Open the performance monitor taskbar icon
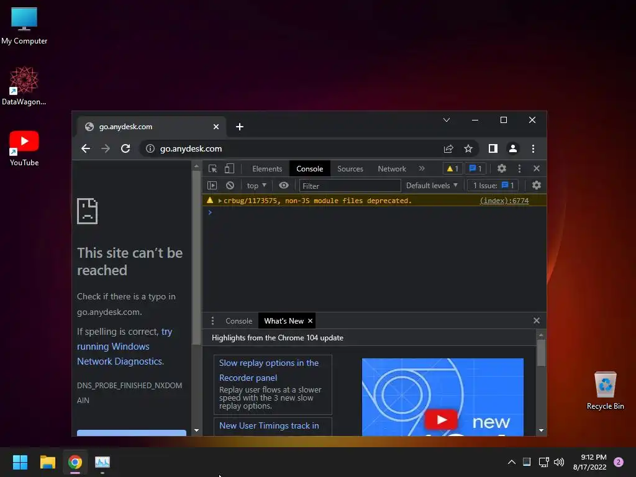The image size is (636, 477). coord(102,462)
